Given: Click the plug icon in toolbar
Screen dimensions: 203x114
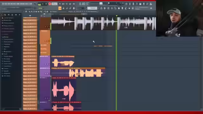Looking at the screenshot, I should (122, 8).
